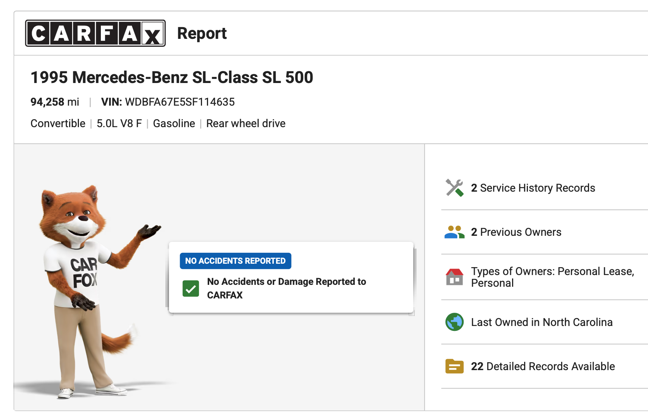Click No Accidents or Damage Reported to CARFAX

click(x=286, y=288)
